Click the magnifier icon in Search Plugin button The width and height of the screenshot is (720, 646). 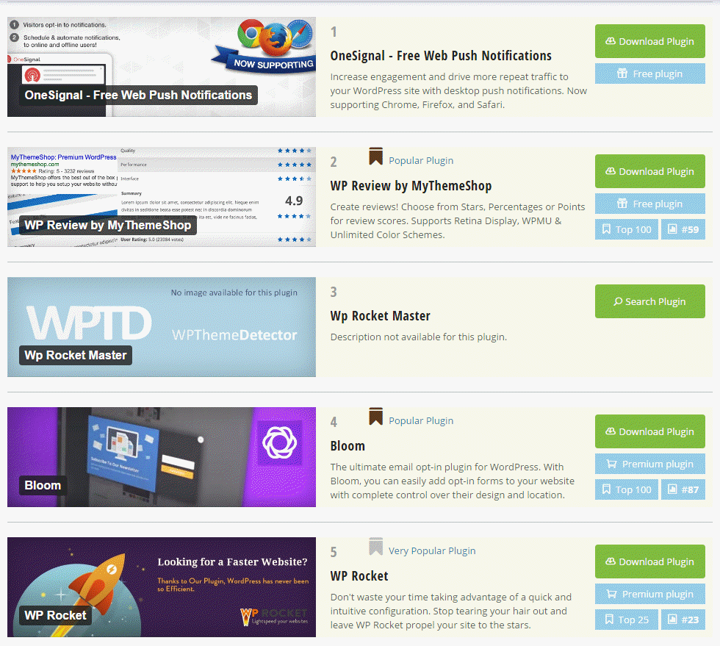tap(618, 301)
